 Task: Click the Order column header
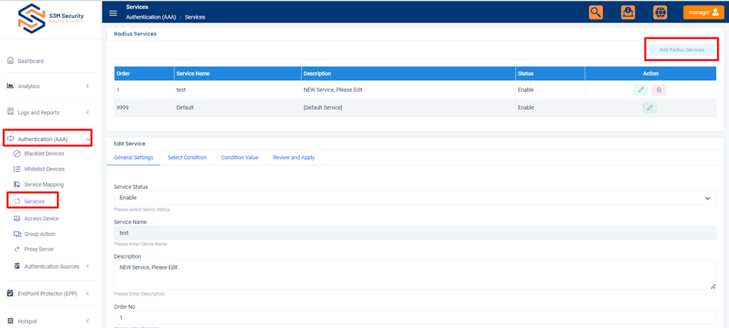click(144, 73)
